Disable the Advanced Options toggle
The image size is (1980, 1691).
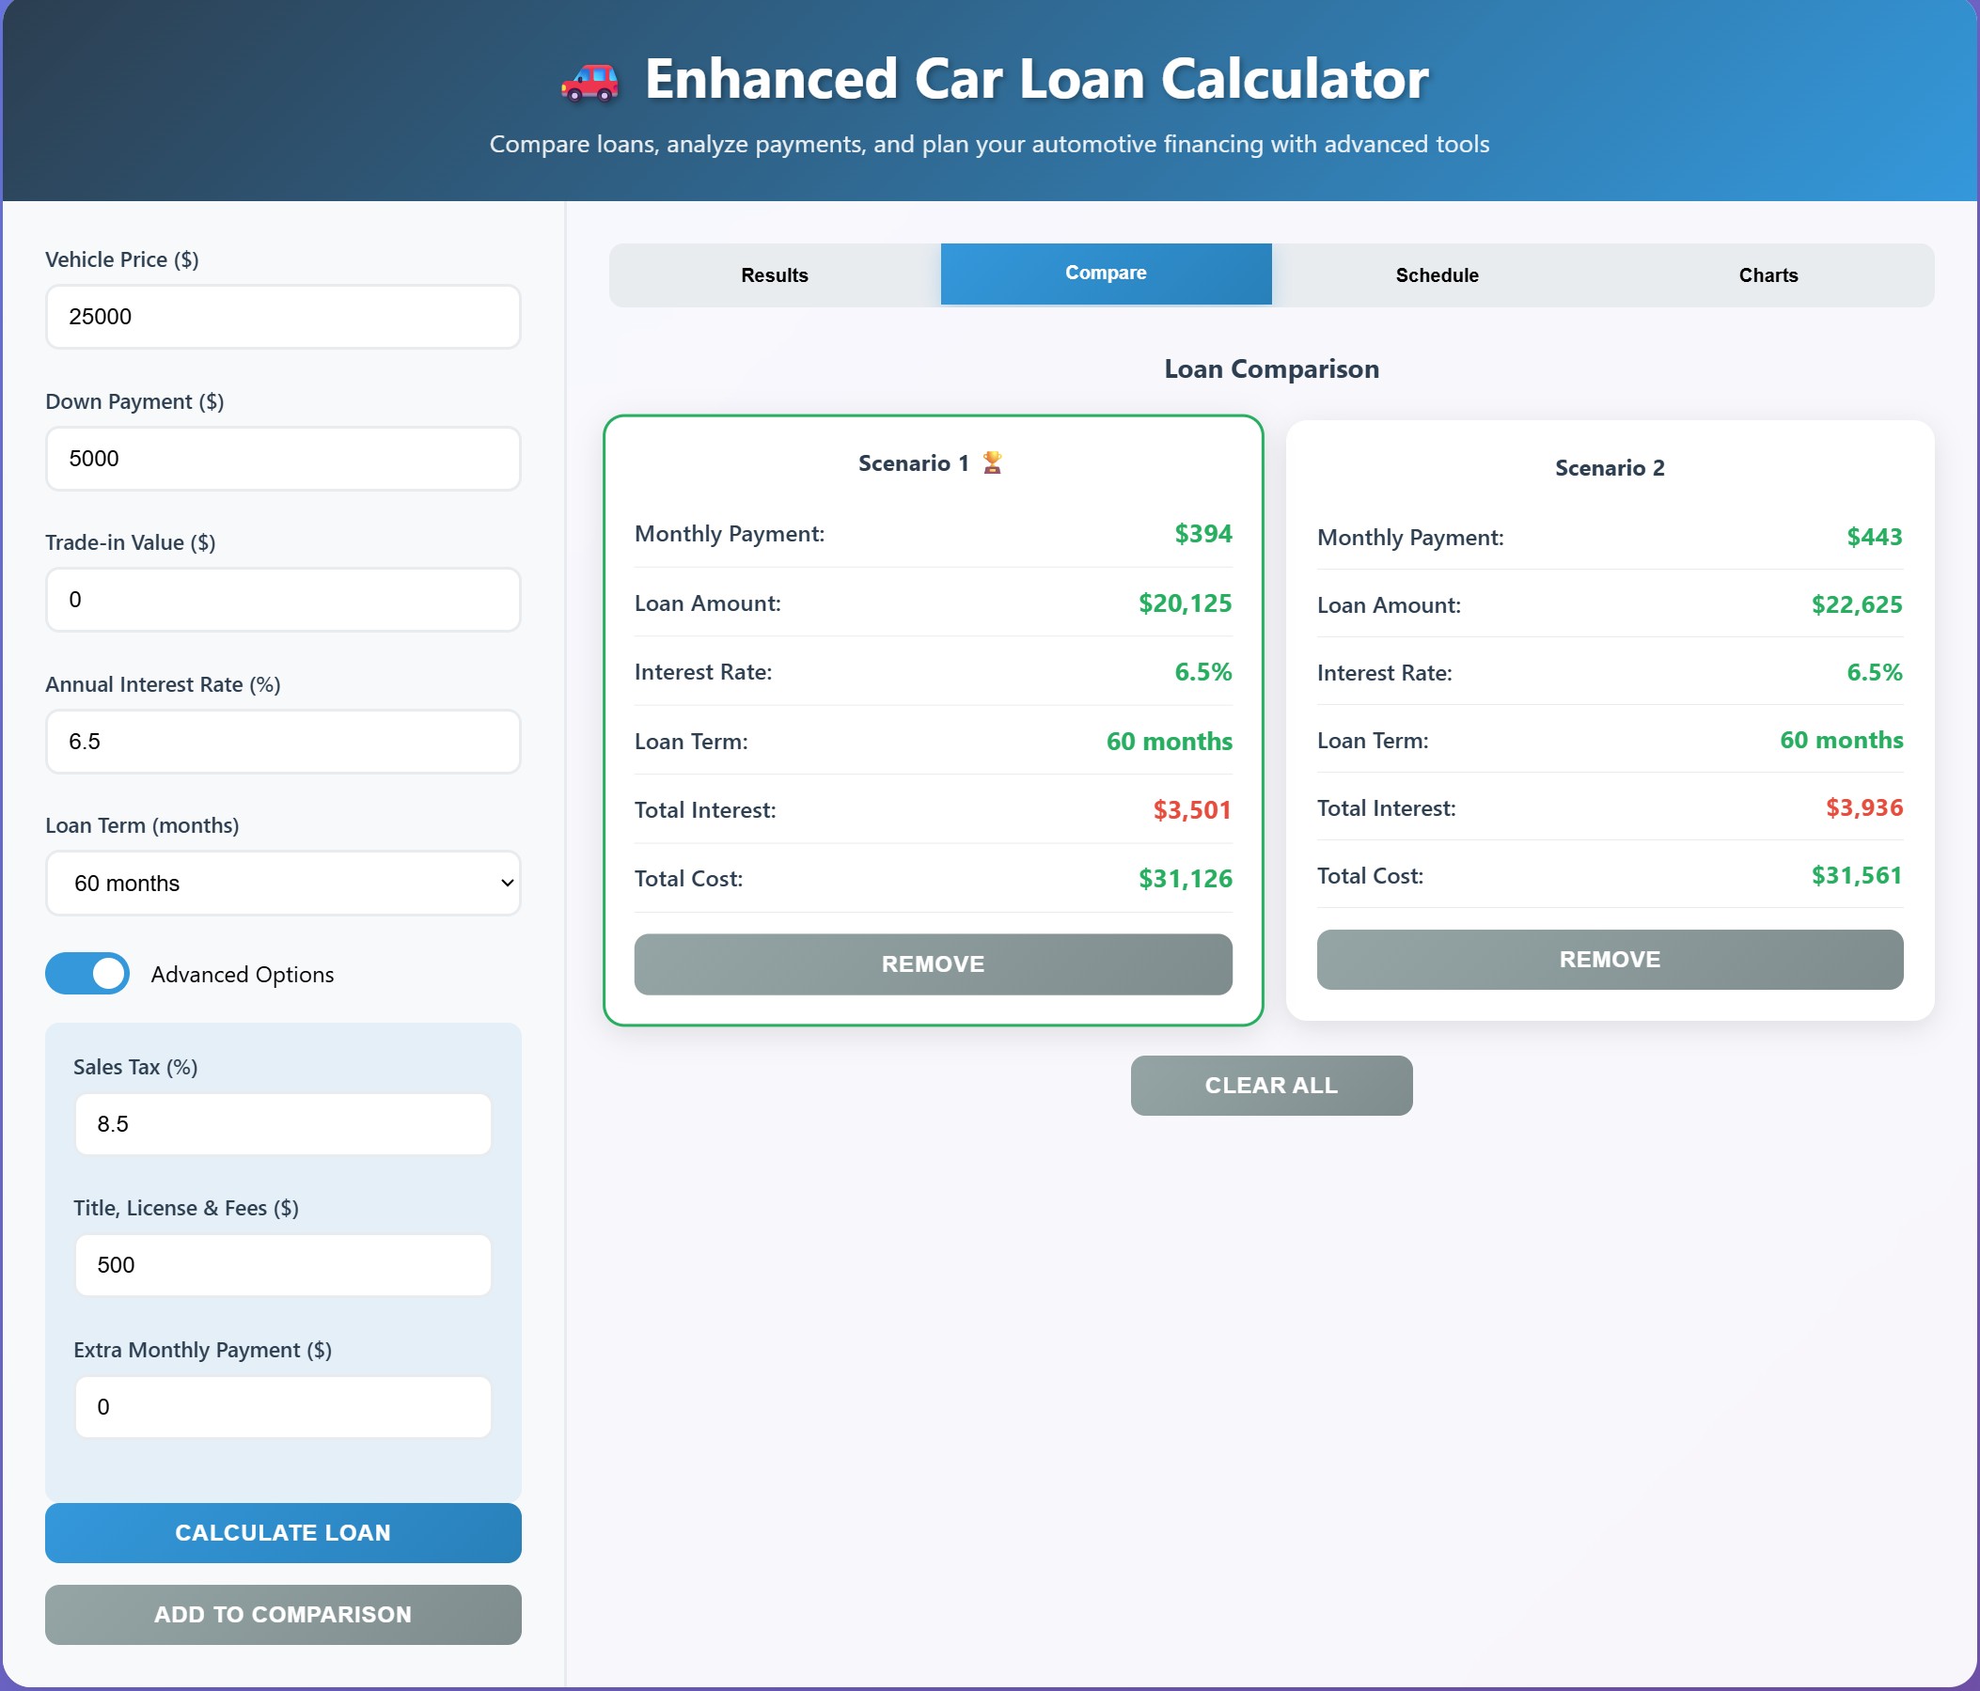pyautogui.click(x=88, y=974)
